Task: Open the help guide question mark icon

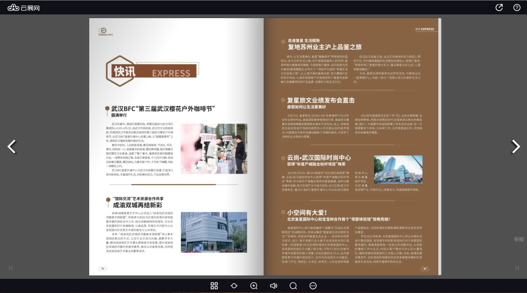Action: [x=517, y=7]
